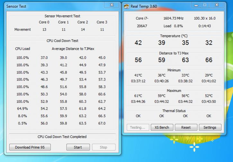Screen dimensions: 233x162
Task: Click minimum time 03:40:26
Action: [162, 81]
